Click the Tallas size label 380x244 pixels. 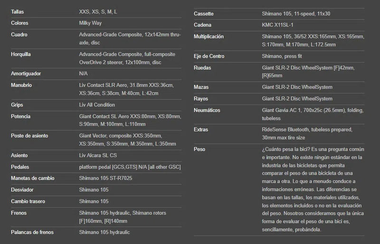pyautogui.click(x=17, y=11)
